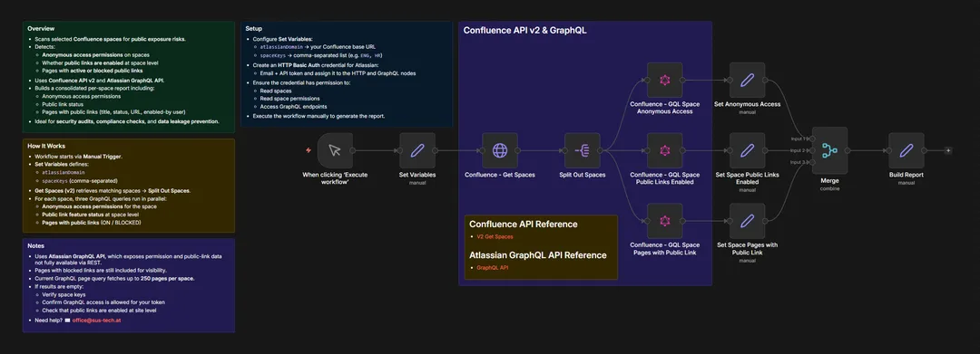This screenshot has width=980, height=354.
Task: Click '250 pages per space' note line
Action: pyautogui.click(x=114, y=279)
